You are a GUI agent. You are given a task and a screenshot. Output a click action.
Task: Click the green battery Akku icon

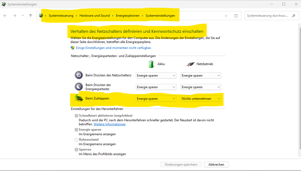(151, 64)
